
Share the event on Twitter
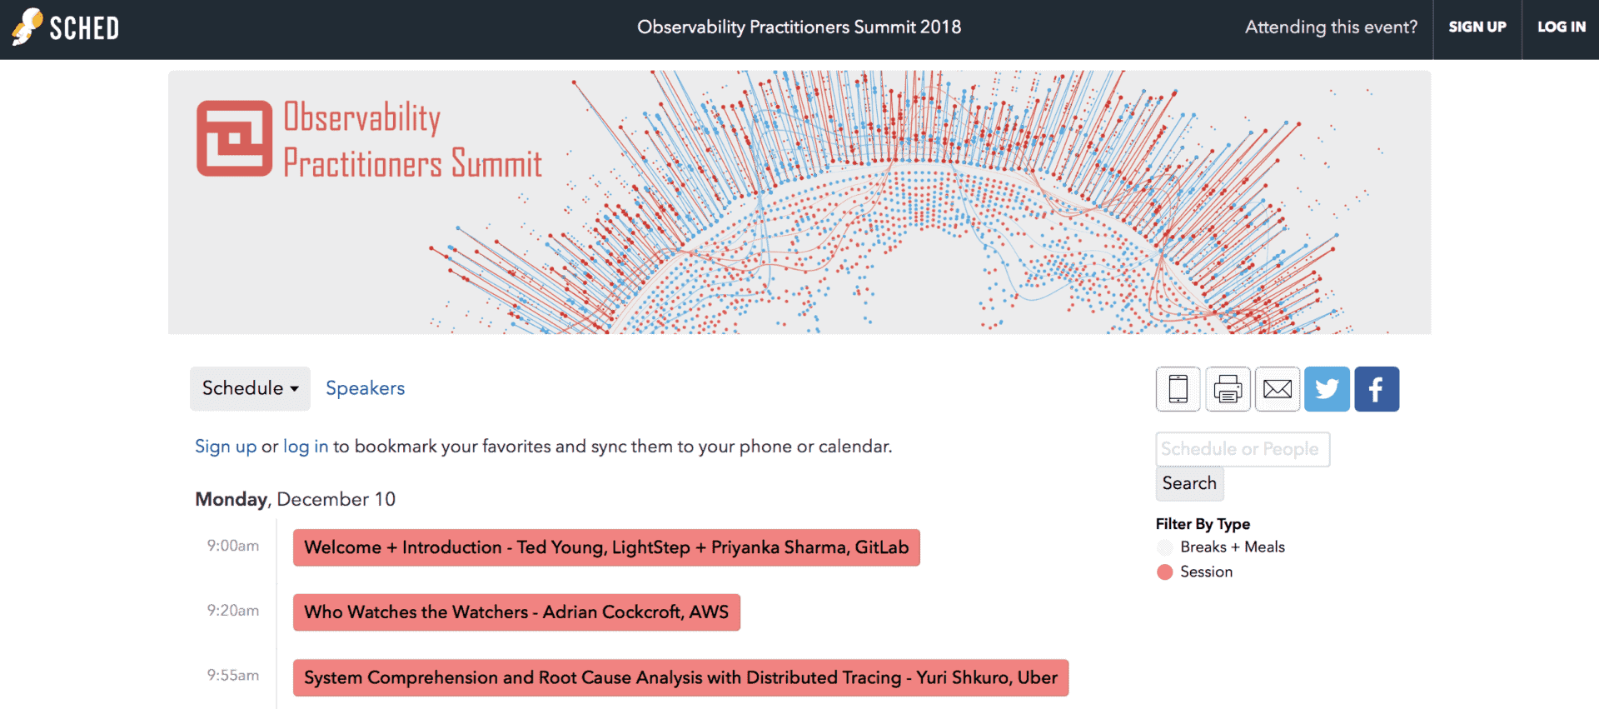(1327, 389)
